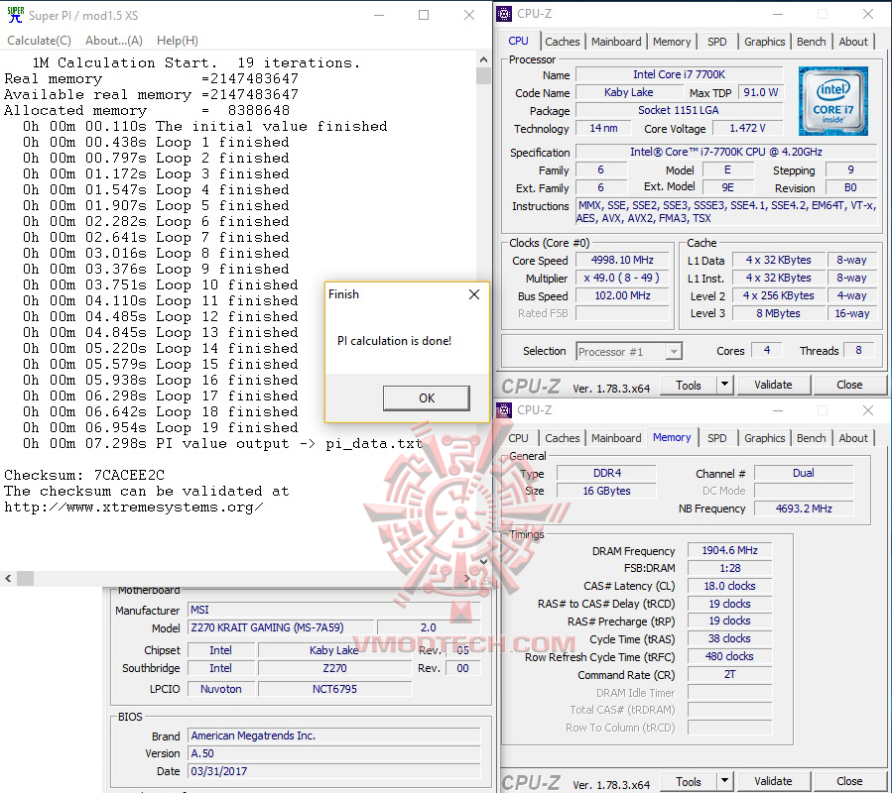Switch to the Caches tab in CPU-Z
892x793 pixels.
(x=563, y=41)
